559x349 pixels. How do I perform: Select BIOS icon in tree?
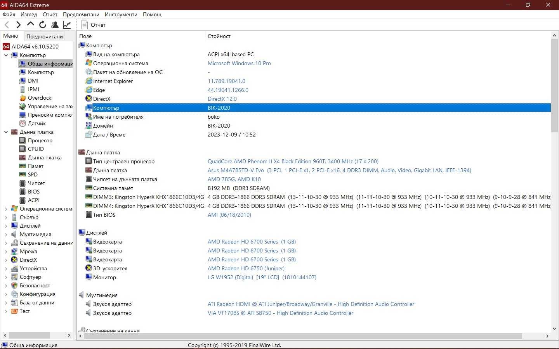23,192
